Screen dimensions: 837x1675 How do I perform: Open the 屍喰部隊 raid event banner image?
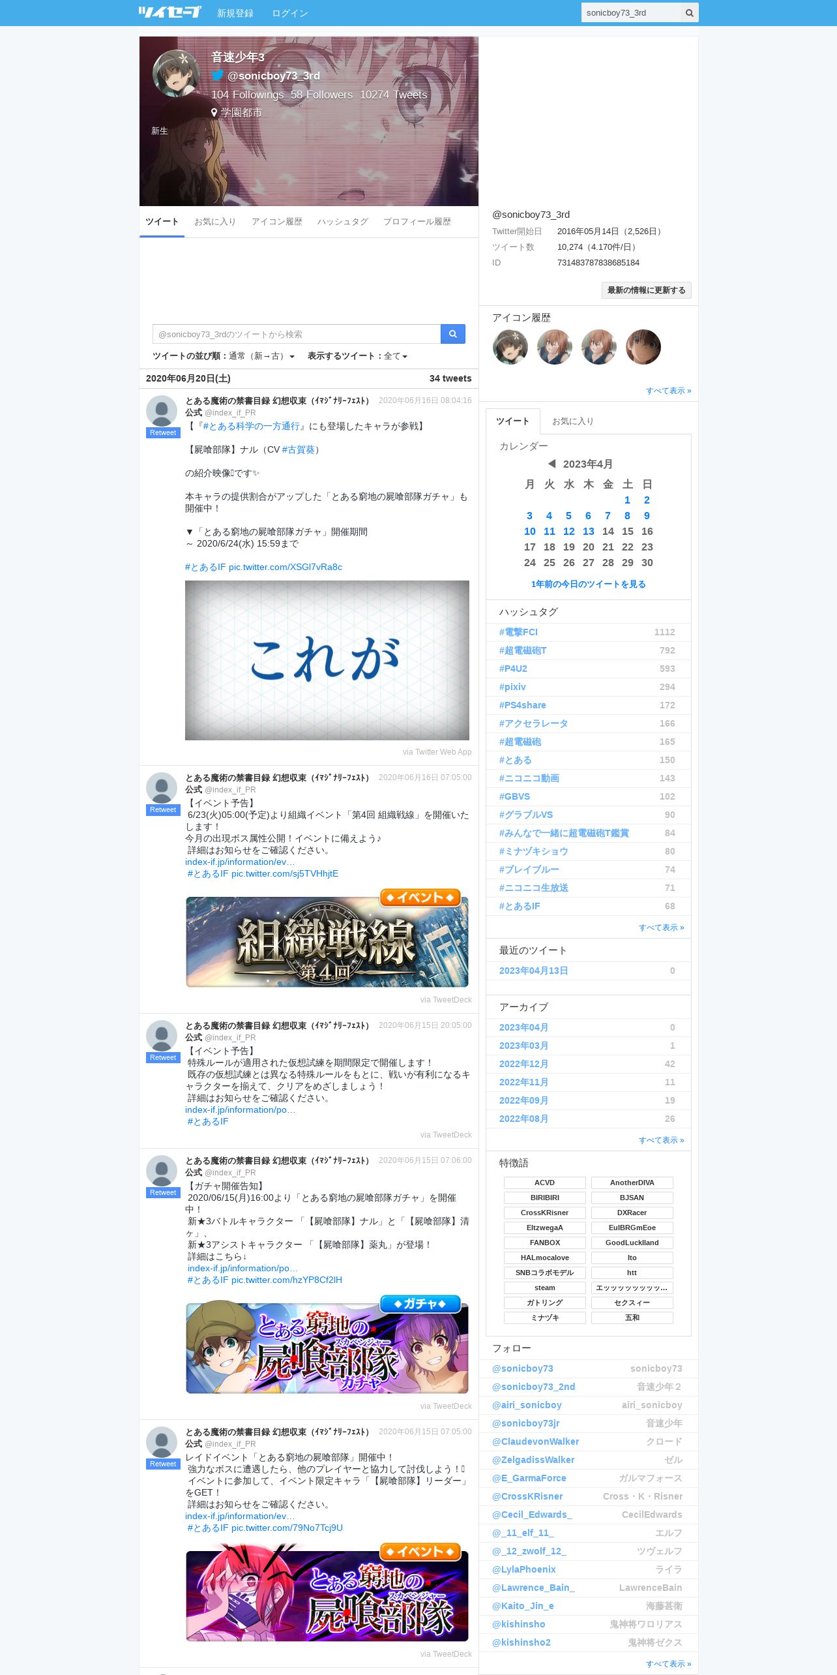[x=327, y=1592]
